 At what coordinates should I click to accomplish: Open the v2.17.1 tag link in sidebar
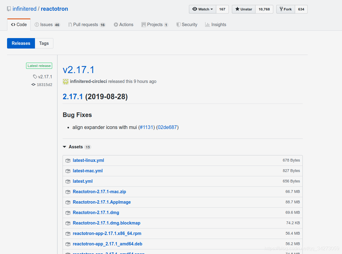point(43,77)
